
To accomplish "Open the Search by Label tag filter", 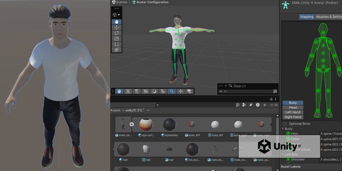I will 251,105.
